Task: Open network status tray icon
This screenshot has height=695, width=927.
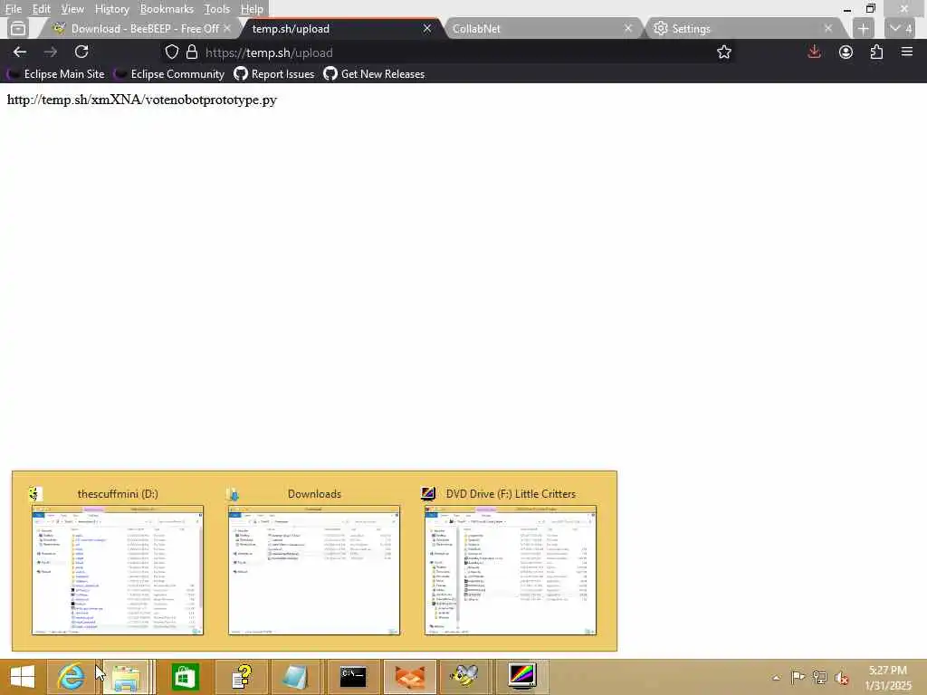Action: pos(819,677)
